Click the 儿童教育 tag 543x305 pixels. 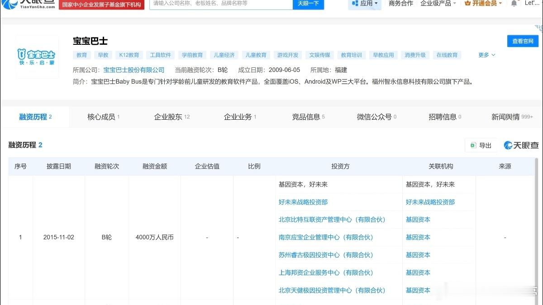point(256,55)
